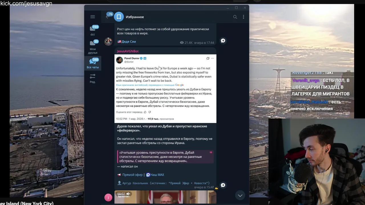
Task: Play the video preview thumbnail
Action: point(165,197)
